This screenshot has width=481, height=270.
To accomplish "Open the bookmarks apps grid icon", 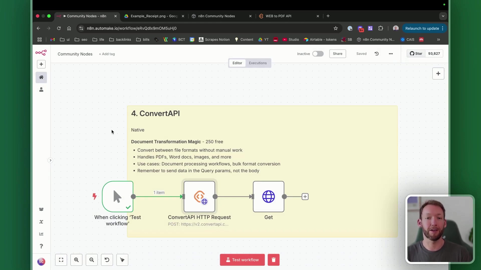I will tap(40, 39).
